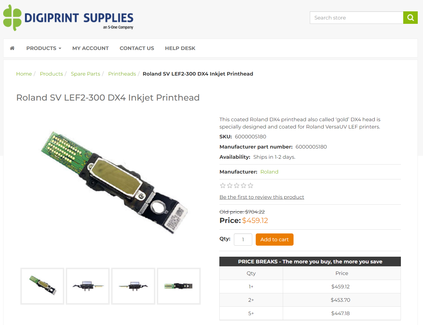Show the fourth thumbnail with green board

pyautogui.click(x=179, y=286)
